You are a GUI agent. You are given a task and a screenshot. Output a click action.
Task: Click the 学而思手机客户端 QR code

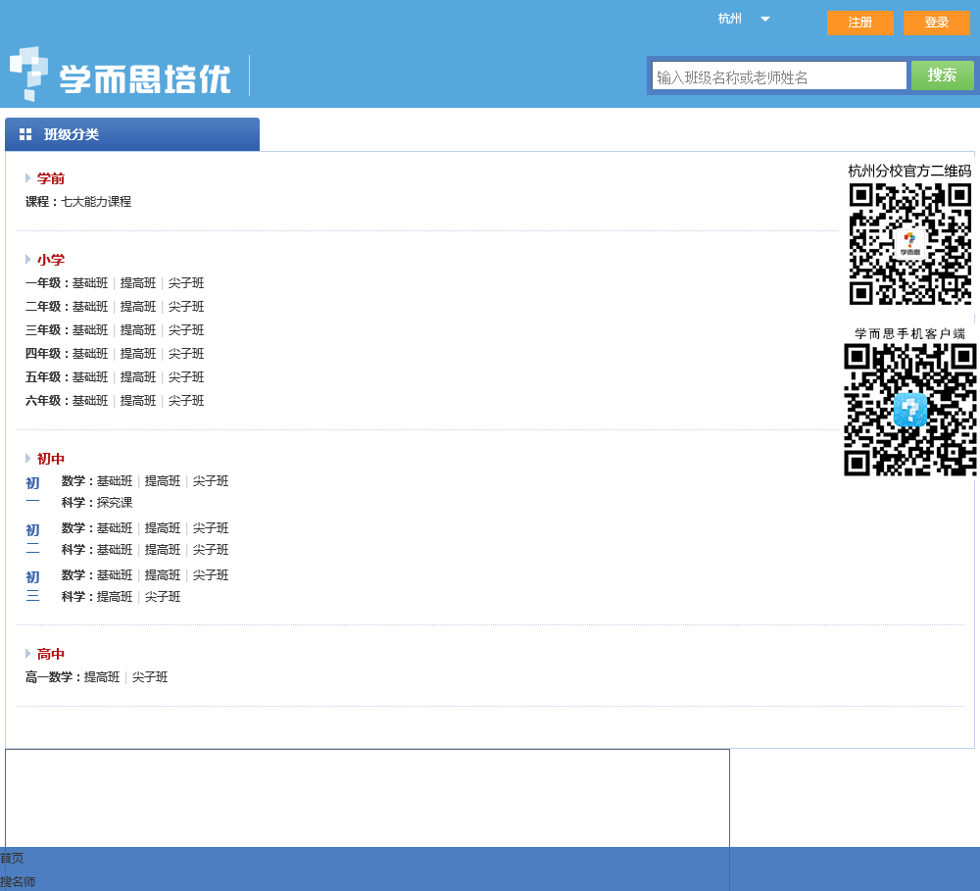coord(910,410)
